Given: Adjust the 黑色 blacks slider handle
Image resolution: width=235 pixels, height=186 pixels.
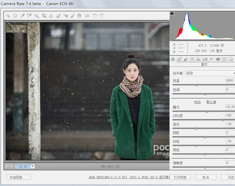Looking at the screenshot, I should [205, 154].
